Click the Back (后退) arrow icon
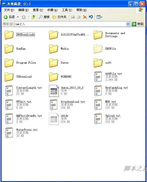The image size is (147, 182). click(x=5, y=17)
